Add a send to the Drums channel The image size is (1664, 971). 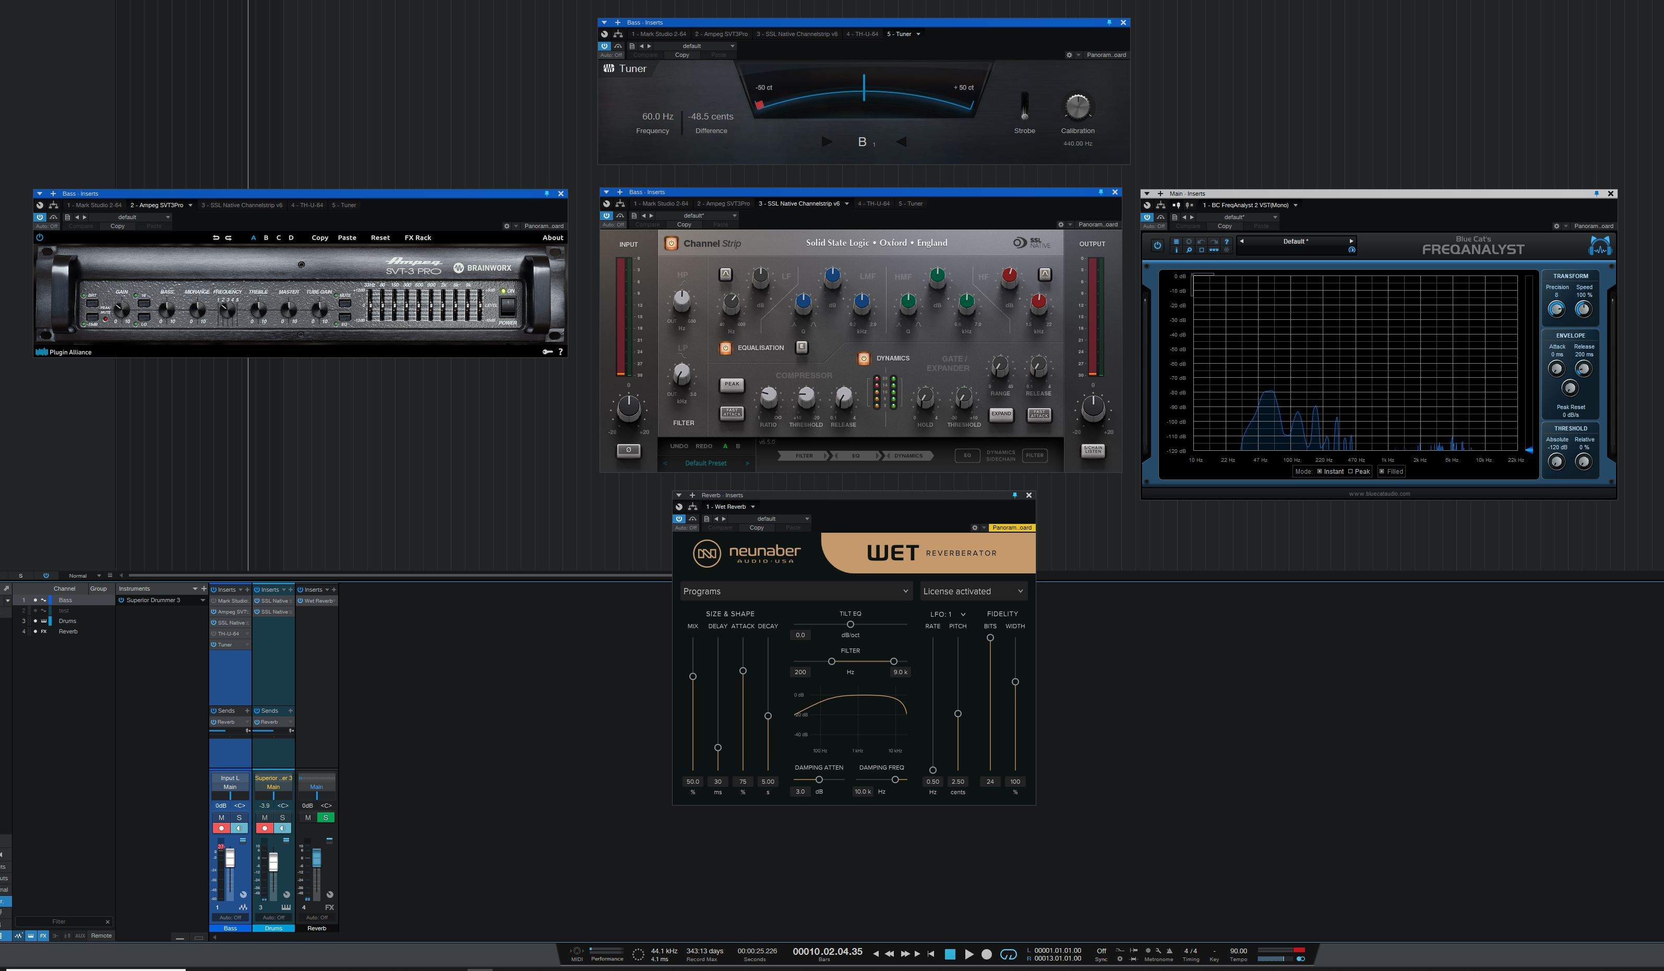pos(291,711)
